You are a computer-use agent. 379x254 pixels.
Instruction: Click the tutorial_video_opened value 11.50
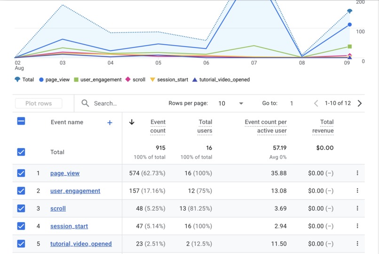[279, 244]
